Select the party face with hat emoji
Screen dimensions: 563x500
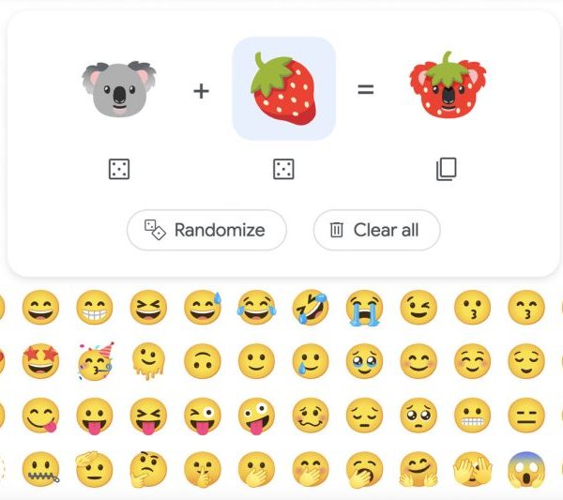point(95,361)
